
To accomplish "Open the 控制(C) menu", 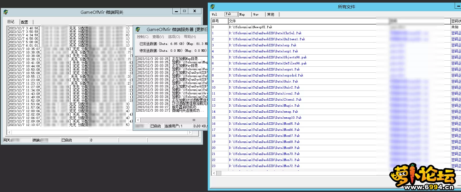I will pyautogui.click(x=142, y=37).
